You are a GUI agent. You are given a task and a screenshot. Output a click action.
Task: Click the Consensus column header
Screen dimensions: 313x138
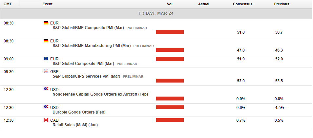[x=242, y=4]
